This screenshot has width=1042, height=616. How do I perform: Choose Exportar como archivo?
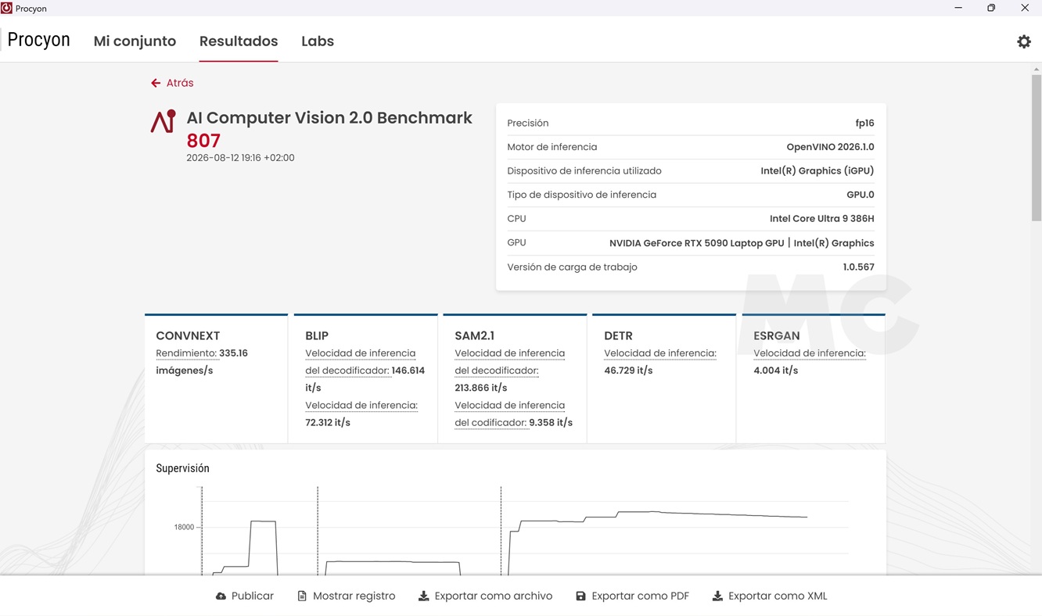(x=486, y=596)
